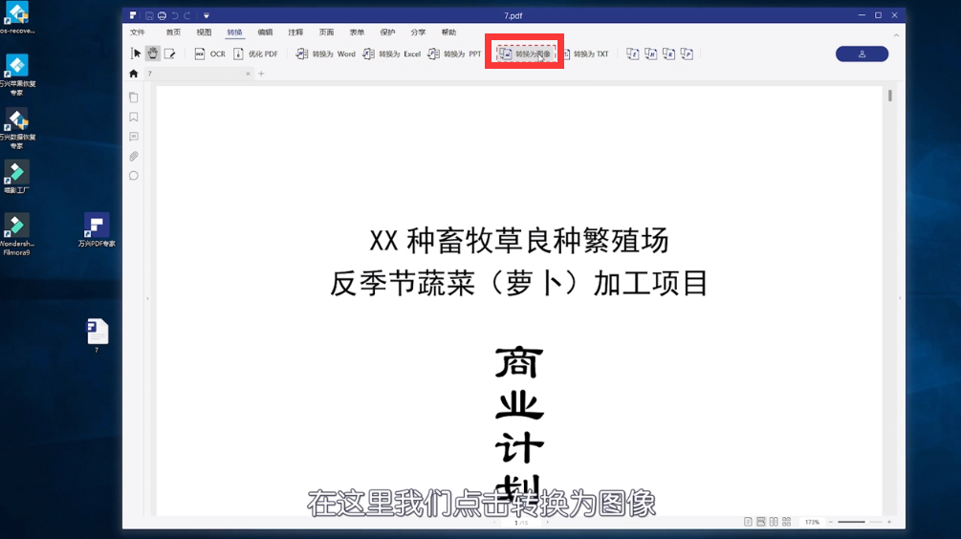Click the Print icon in title bar
The height and width of the screenshot is (539, 961).
[162, 15]
